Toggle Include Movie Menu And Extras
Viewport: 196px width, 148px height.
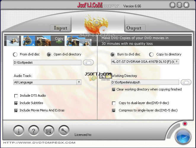(16, 110)
